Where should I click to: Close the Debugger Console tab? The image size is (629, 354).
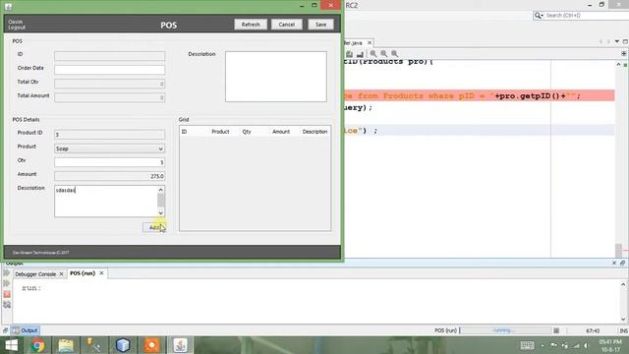coord(61,274)
